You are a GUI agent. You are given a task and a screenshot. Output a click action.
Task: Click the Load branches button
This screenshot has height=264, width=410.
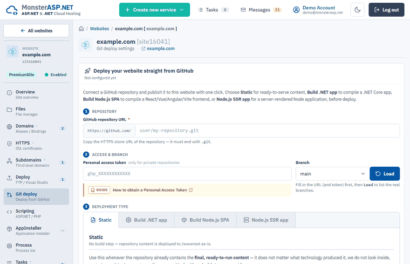(x=385, y=174)
